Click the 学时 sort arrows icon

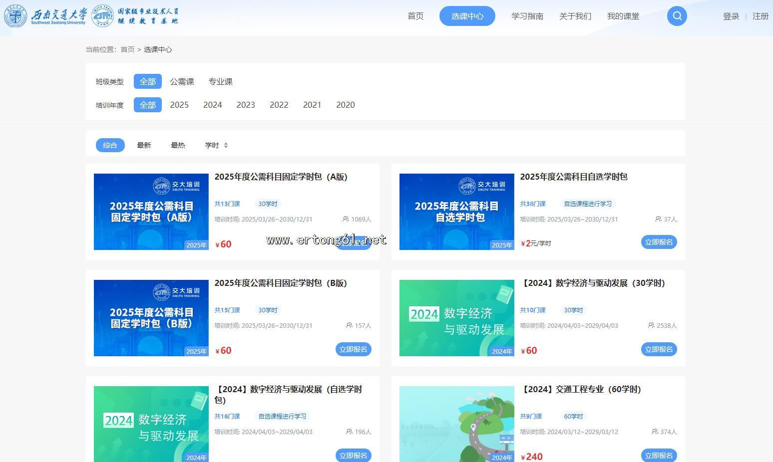[x=226, y=145]
